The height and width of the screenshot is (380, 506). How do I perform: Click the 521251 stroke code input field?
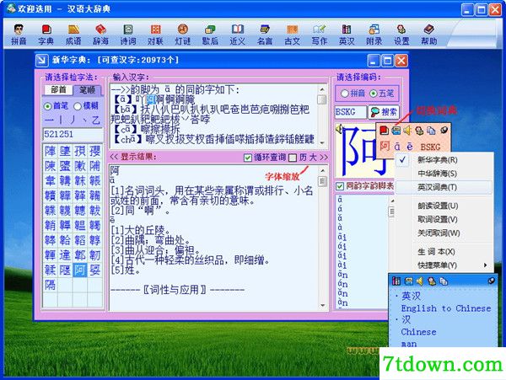coord(73,134)
